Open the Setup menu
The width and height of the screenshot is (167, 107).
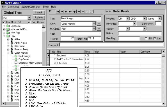[x=46, y=7]
